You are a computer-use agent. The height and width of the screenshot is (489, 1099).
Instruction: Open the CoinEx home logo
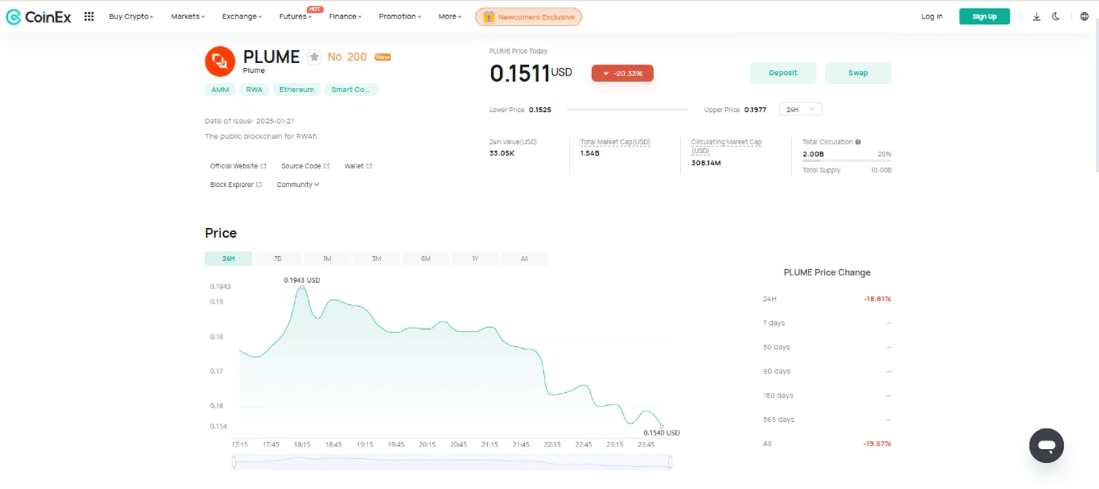tap(38, 16)
